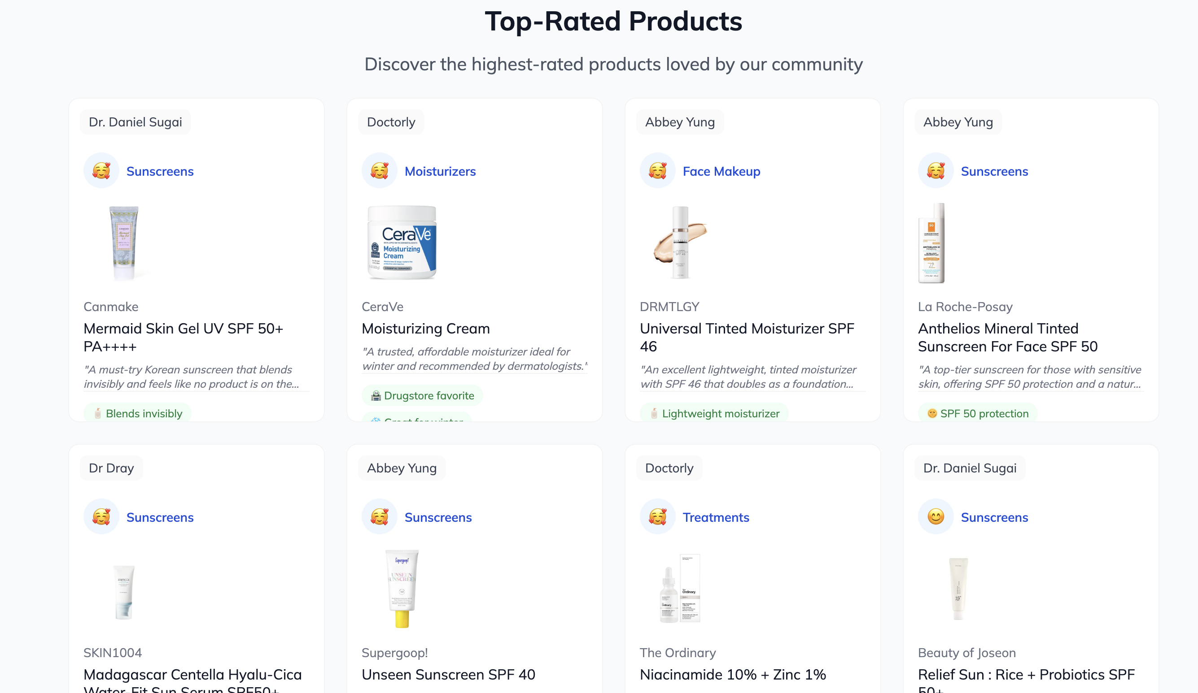Click the heart-eyes emoji on the Canmake card
This screenshot has height=693, width=1198.
coord(101,170)
